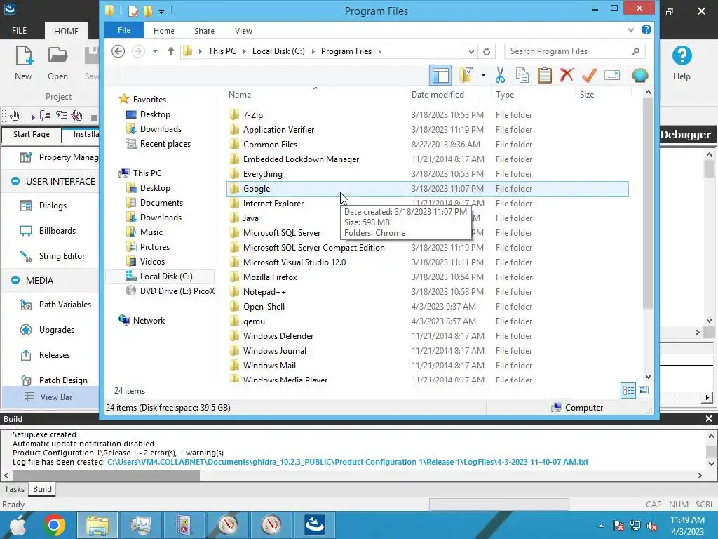Refresh the Program Files folder view
This screenshot has width=718, height=539.
tap(487, 51)
